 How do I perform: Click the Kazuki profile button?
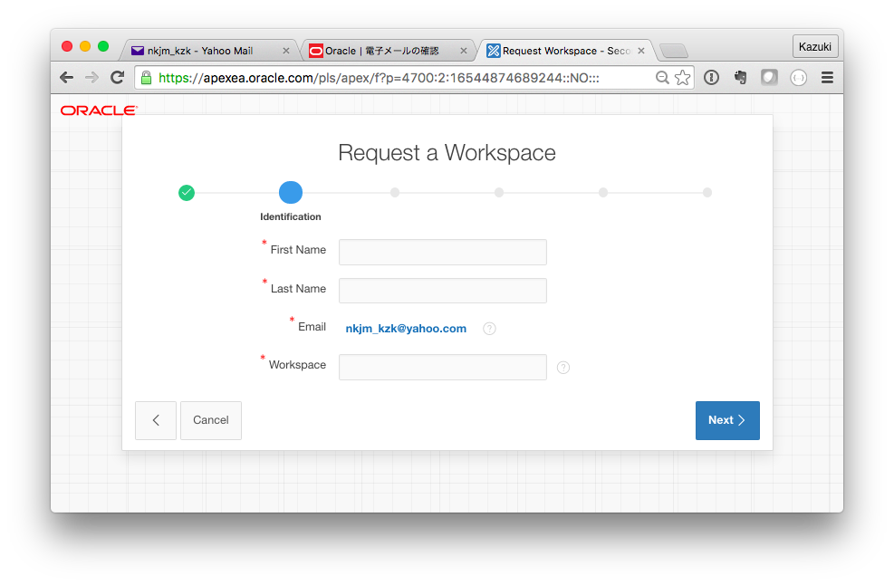815,47
